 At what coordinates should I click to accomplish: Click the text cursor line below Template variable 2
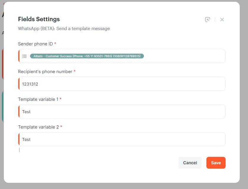pos(19,150)
